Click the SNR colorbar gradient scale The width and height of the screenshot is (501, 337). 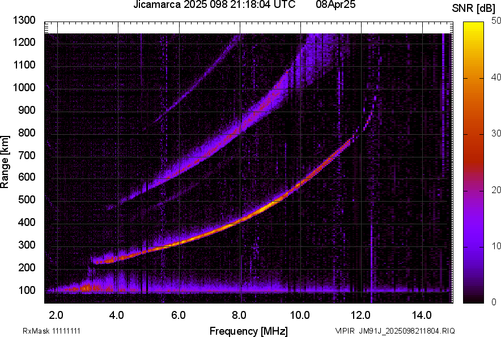(x=473, y=163)
